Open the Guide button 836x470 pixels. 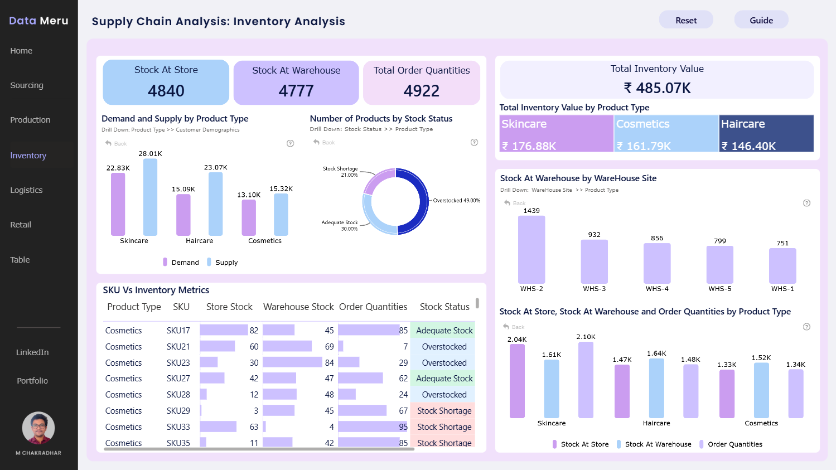[761, 20]
